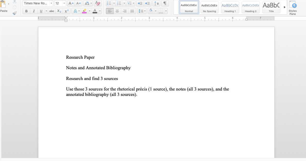Toggle bold formatting
The image size is (306, 161).
[x=26, y=11]
